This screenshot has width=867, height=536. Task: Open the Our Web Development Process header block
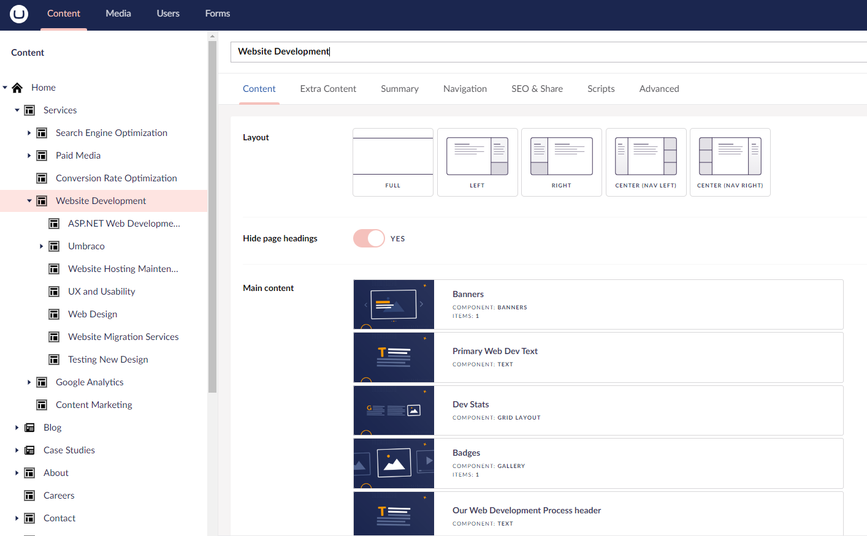click(x=526, y=510)
